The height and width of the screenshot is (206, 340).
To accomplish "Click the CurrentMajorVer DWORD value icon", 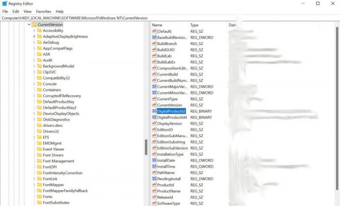I will coord(154,86).
